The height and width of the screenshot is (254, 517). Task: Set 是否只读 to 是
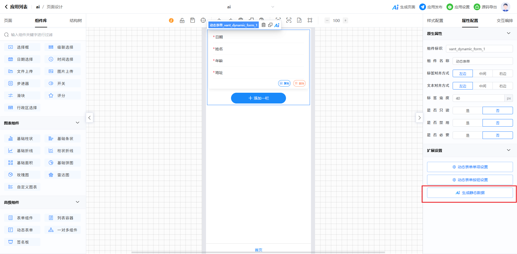(467, 111)
